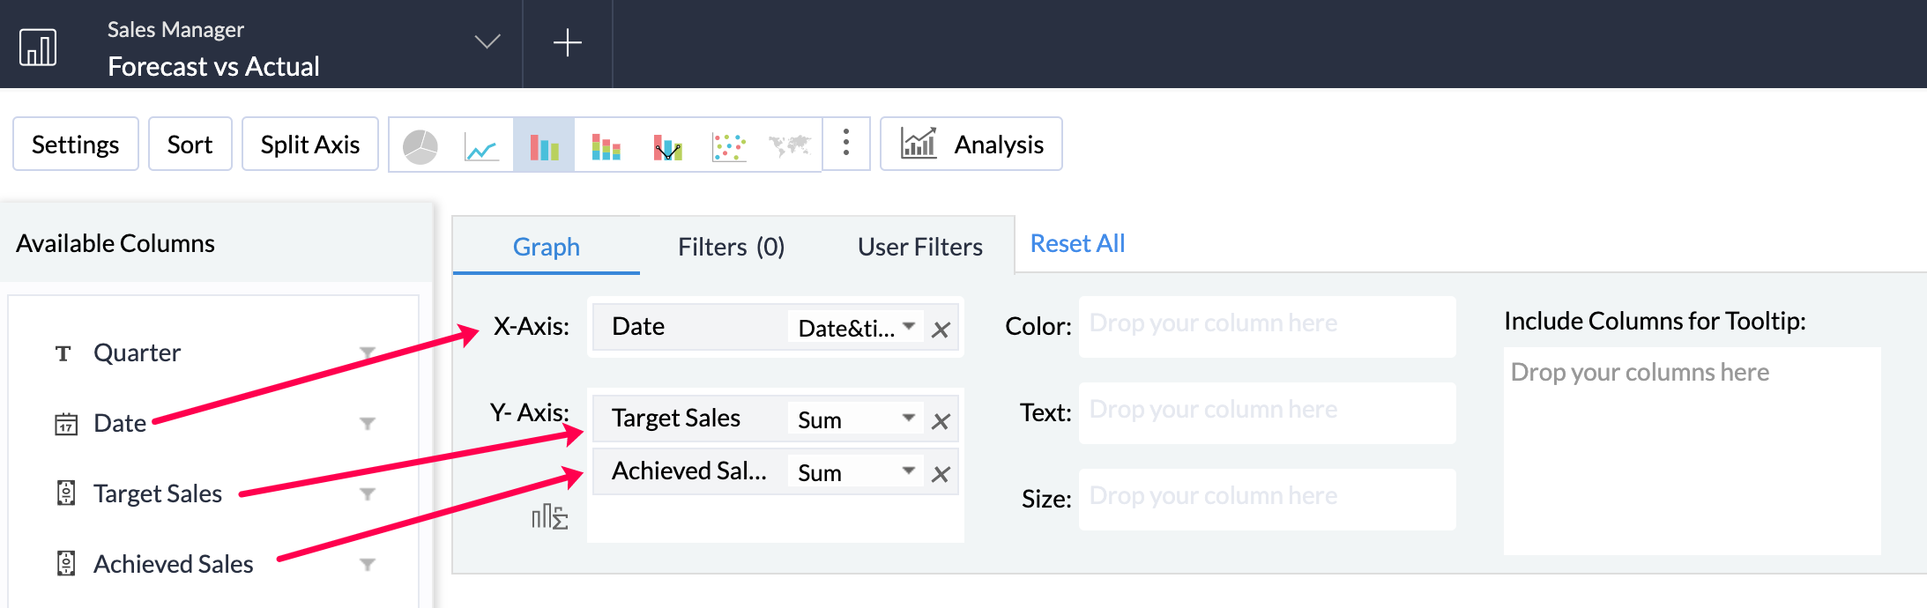
Task: Click the Reset All link
Action: (x=1077, y=243)
